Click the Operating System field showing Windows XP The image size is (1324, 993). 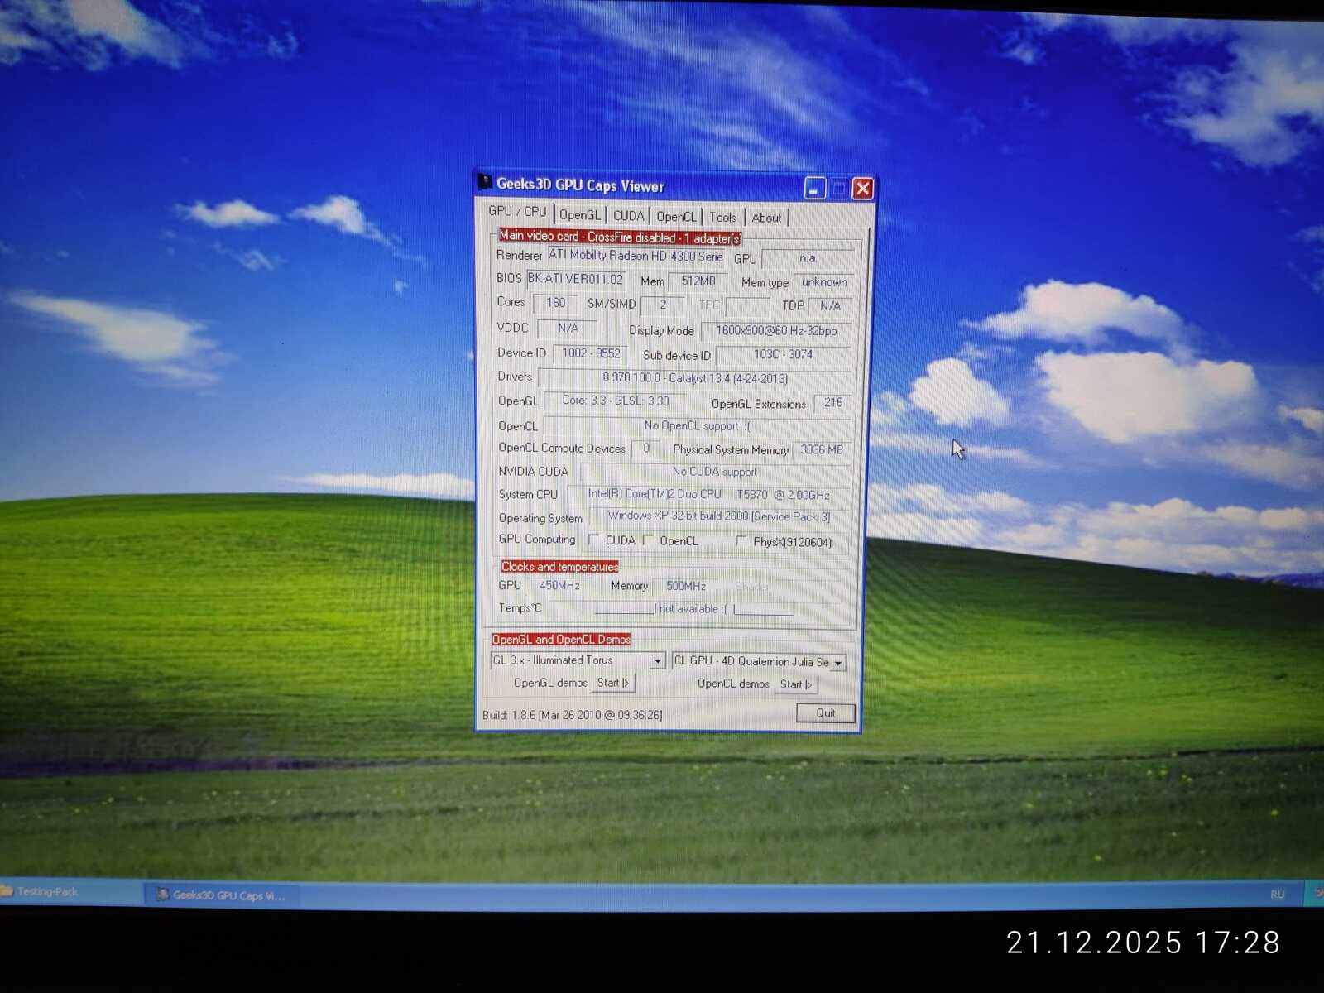point(718,516)
